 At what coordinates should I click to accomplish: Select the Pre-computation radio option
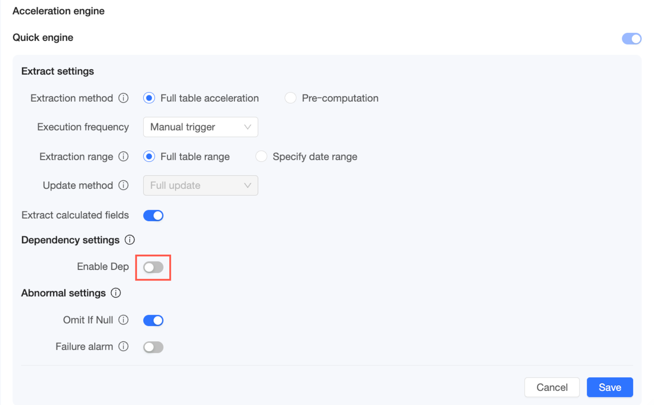290,98
